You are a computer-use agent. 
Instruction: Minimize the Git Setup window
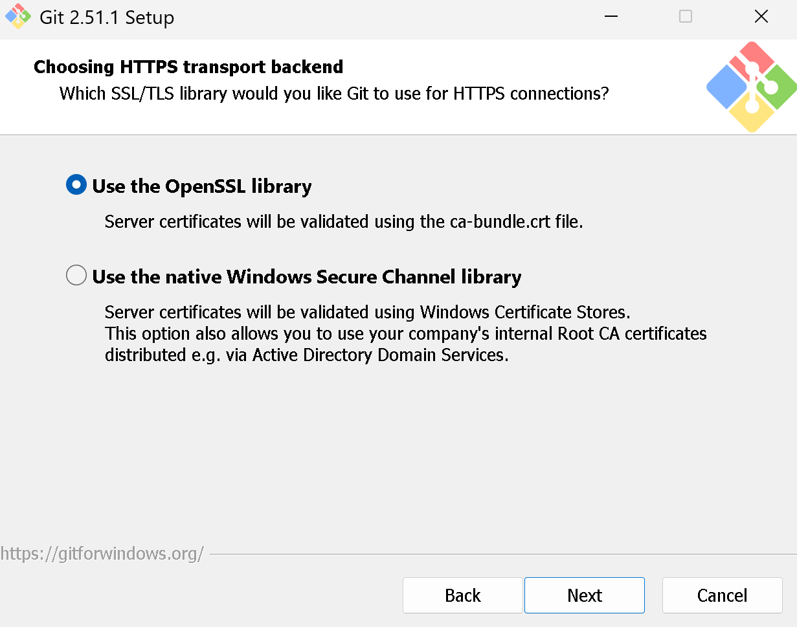611,17
